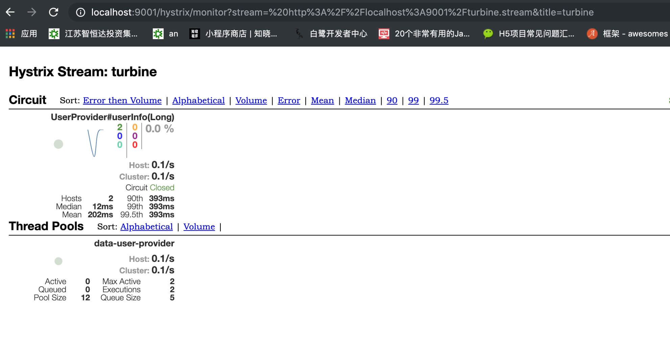Open the 应用 apps grid icon
Screen dimensions: 670x353
(10, 34)
